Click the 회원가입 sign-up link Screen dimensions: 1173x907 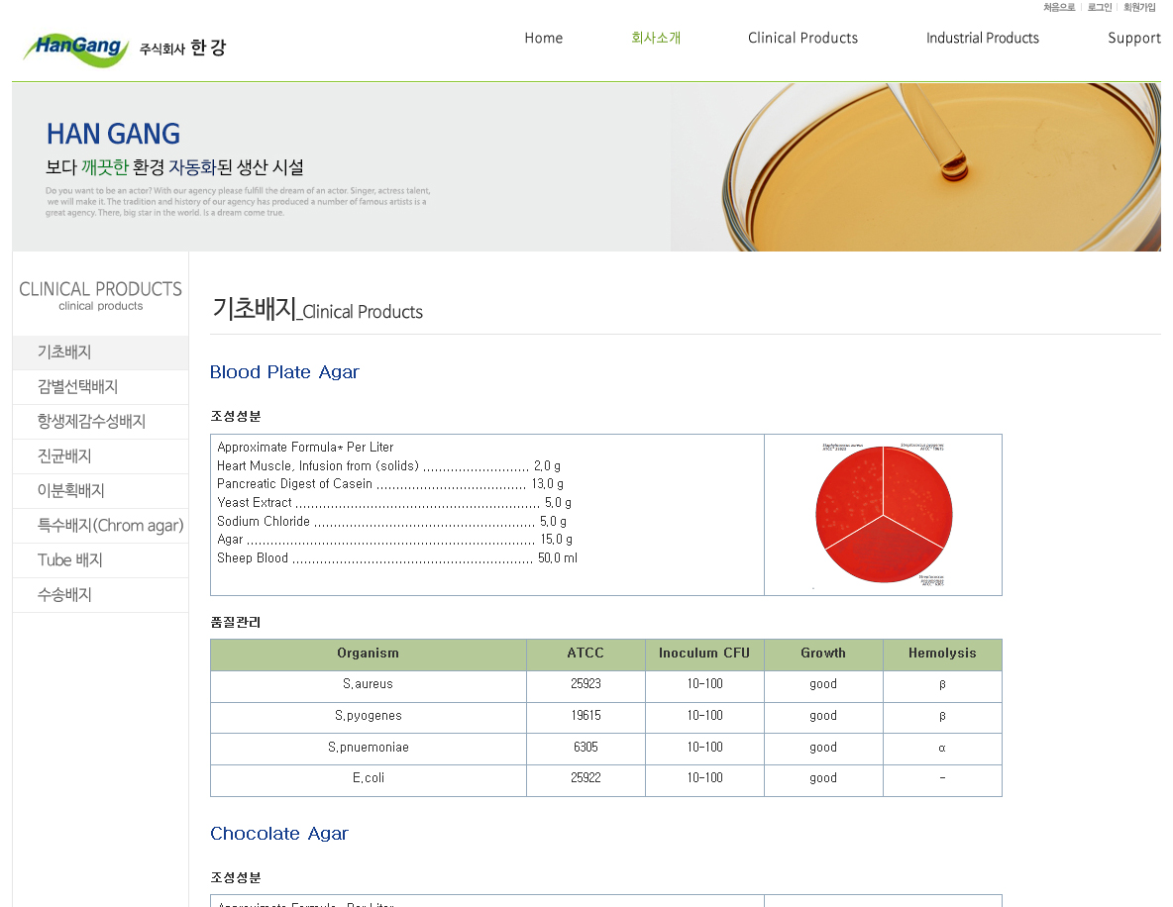pos(1139,8)
